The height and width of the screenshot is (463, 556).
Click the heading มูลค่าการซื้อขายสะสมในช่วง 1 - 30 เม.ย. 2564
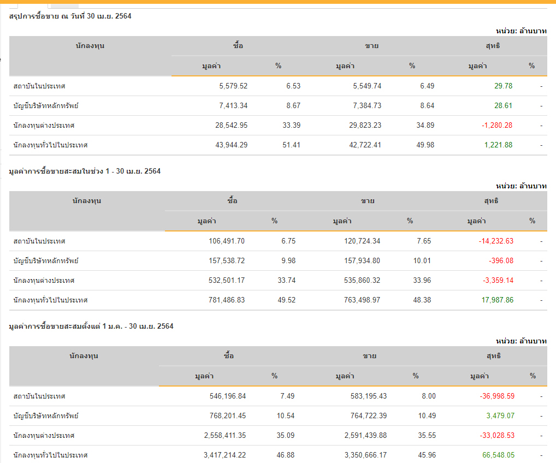click(x=85, y=171)
